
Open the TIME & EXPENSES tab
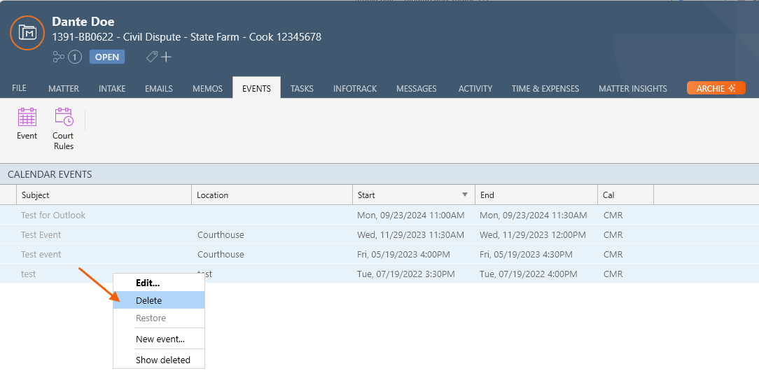[545, 89]
